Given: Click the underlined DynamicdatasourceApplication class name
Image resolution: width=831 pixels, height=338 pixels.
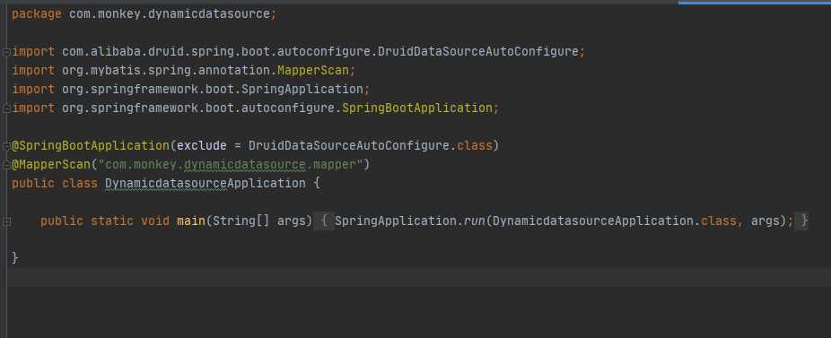Looking at the screenshot, I should (206, 183).
